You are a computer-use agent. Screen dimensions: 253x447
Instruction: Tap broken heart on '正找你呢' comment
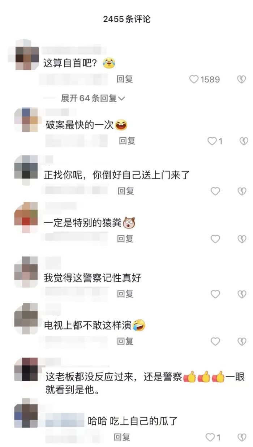pyautogui.click(x=242, y=191)
